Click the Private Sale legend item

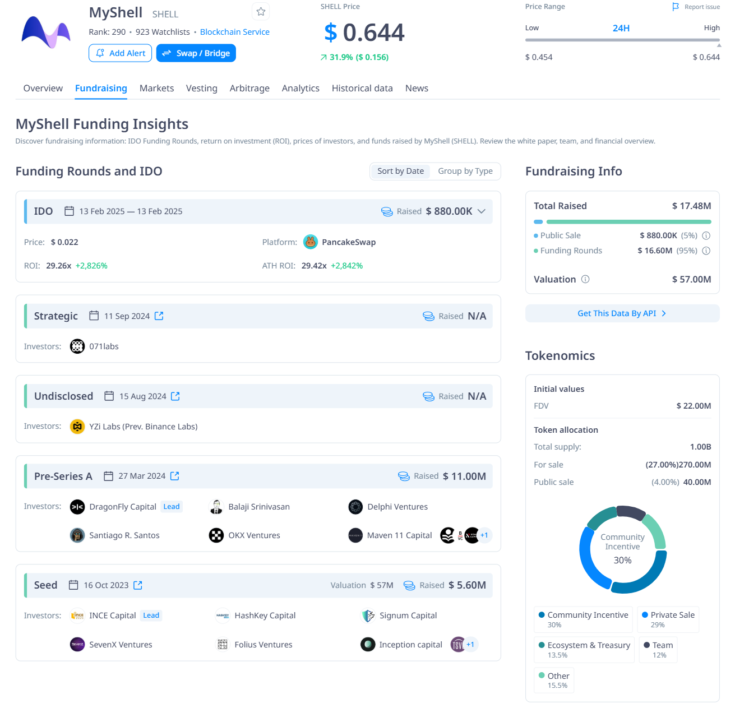(668, 619)
